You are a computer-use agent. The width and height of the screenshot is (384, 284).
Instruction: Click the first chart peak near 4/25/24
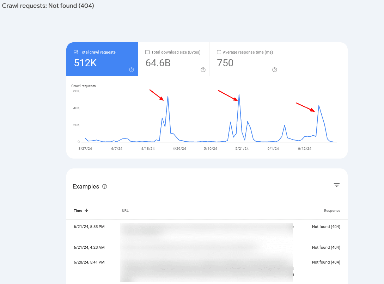[x=168, y=96]
